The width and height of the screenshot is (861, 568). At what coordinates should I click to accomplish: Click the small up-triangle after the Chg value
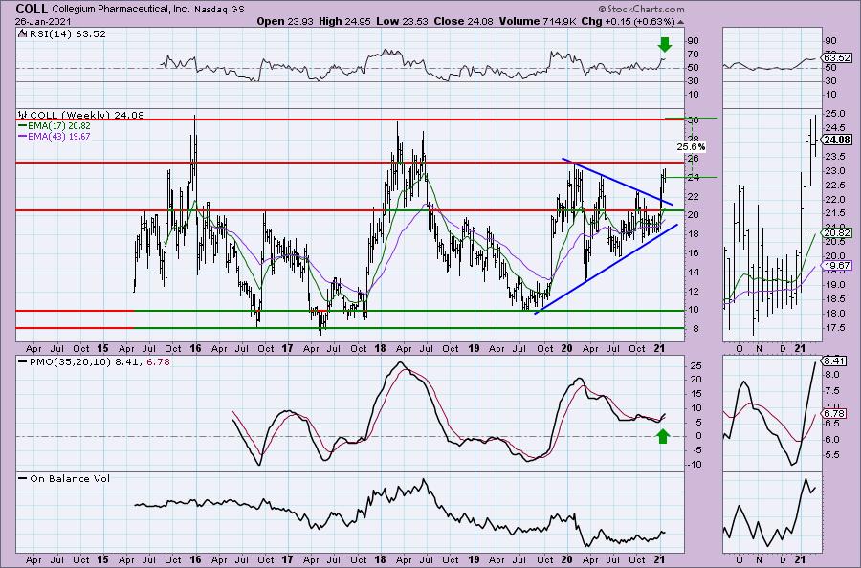[x=681, y=23]
